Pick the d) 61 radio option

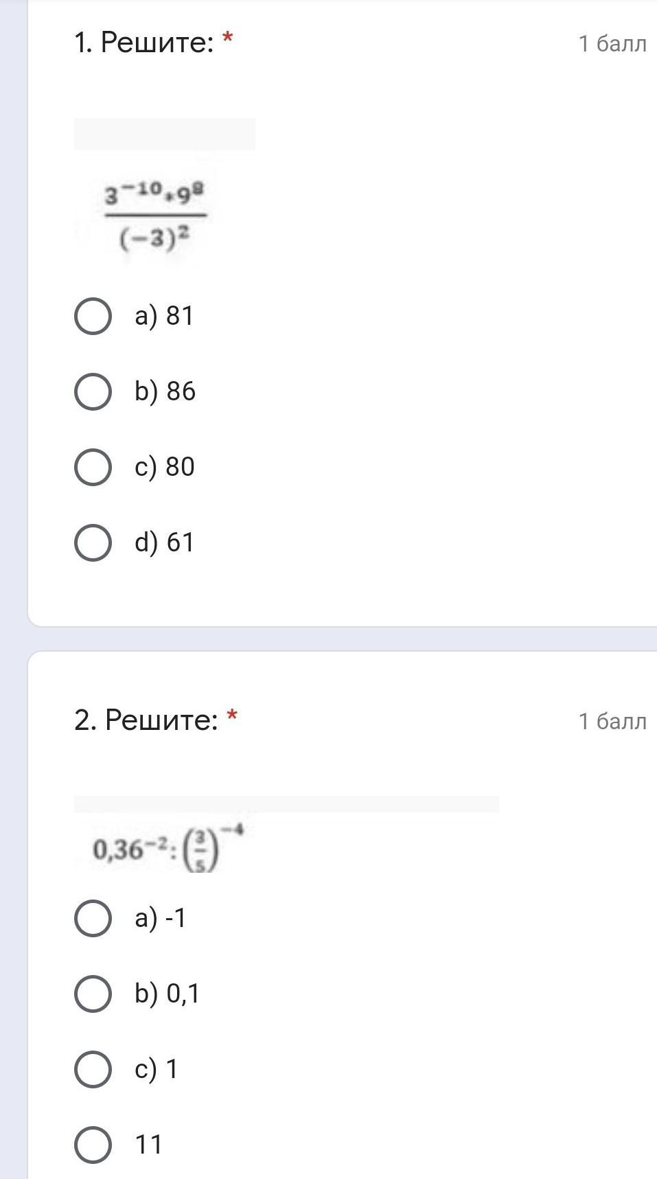click(93, 543)
